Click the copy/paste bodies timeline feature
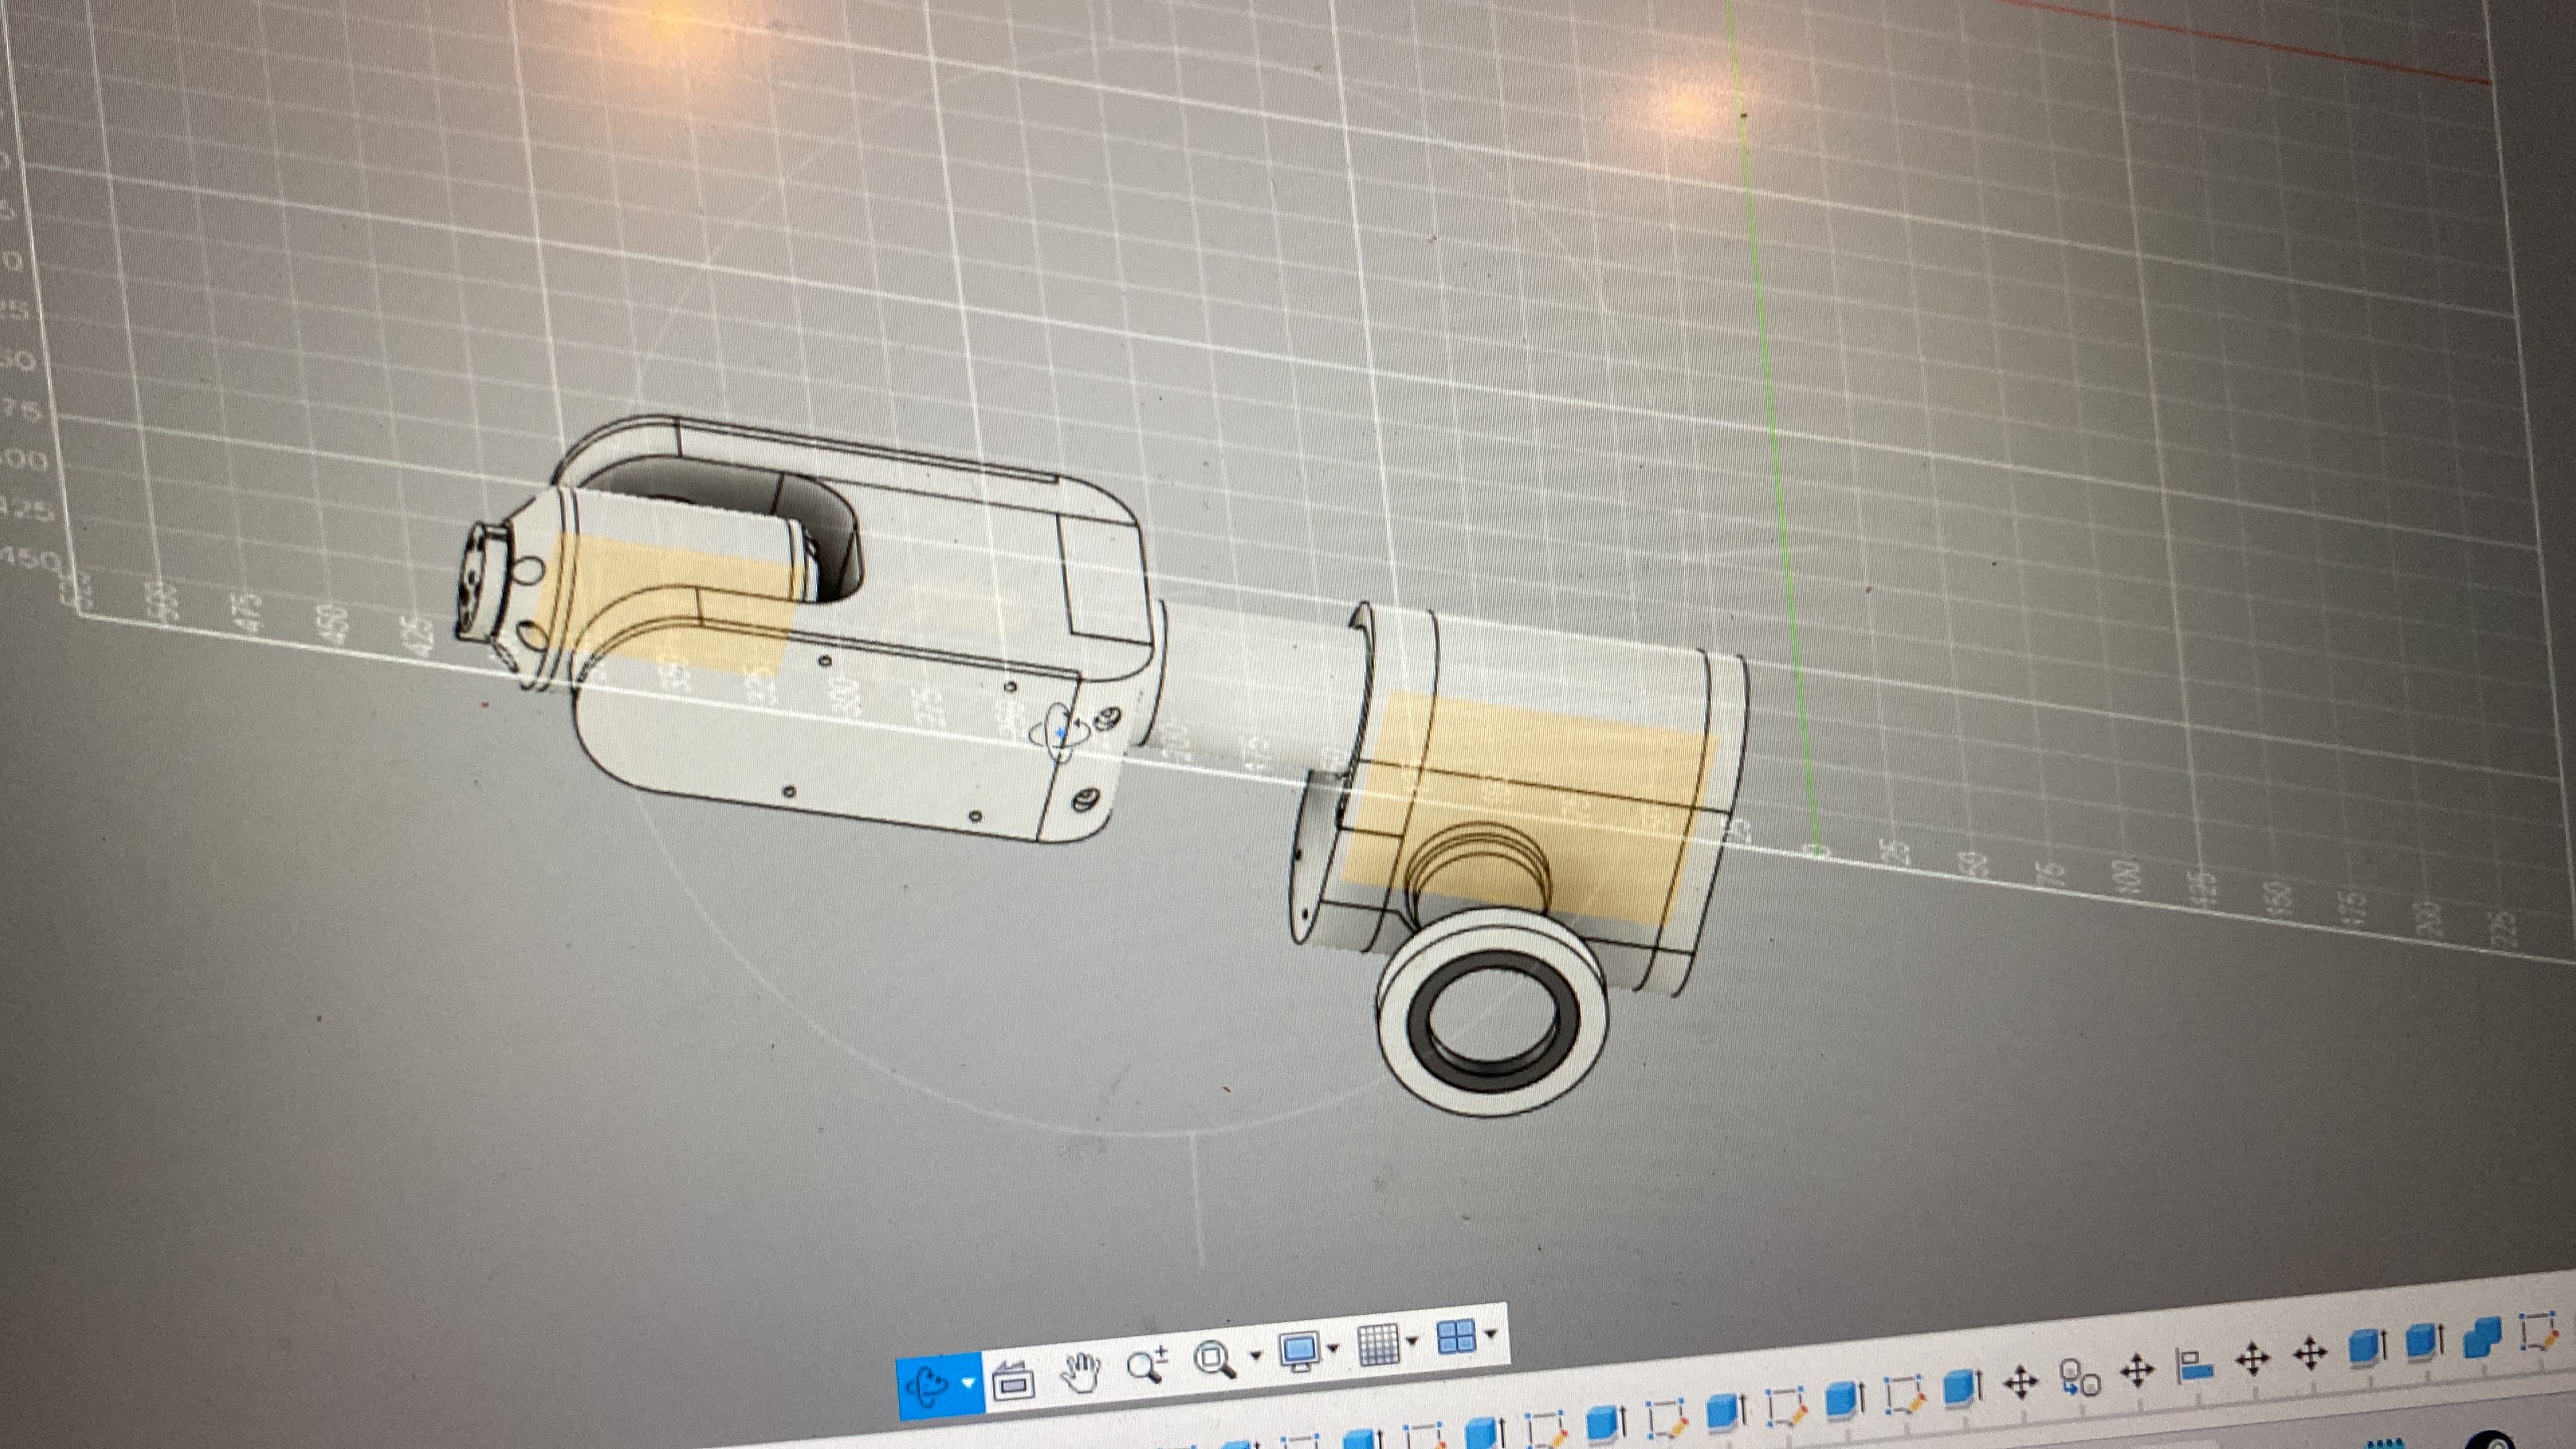 [x=2080, y=1378]
